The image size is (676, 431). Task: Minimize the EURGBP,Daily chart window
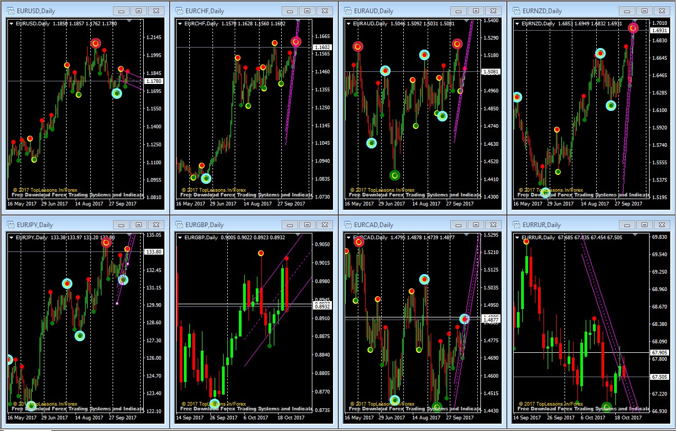(291, 224)
